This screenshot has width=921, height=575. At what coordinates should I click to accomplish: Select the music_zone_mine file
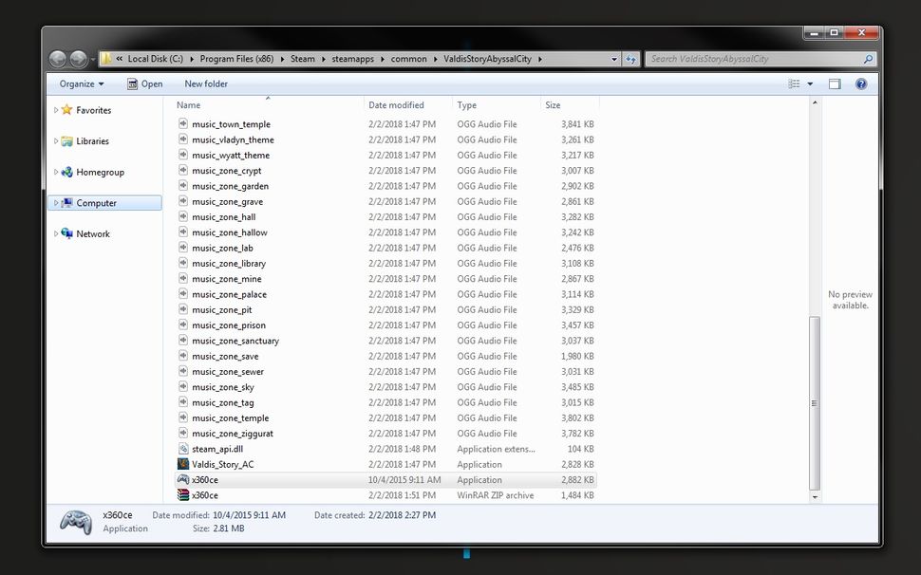(227, 279)
